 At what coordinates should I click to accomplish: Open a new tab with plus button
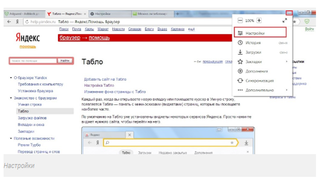tap(177, 14)
